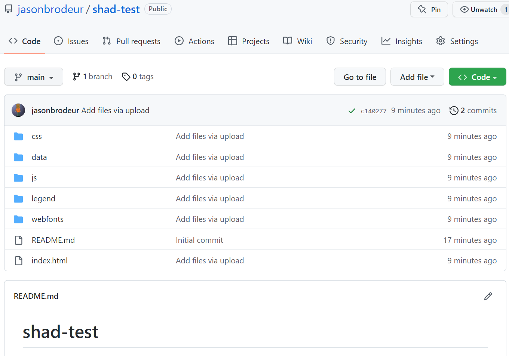This screenshot has height=356, width=509.
Task: Click the clock history icon by commits
Action: (454, 111)
